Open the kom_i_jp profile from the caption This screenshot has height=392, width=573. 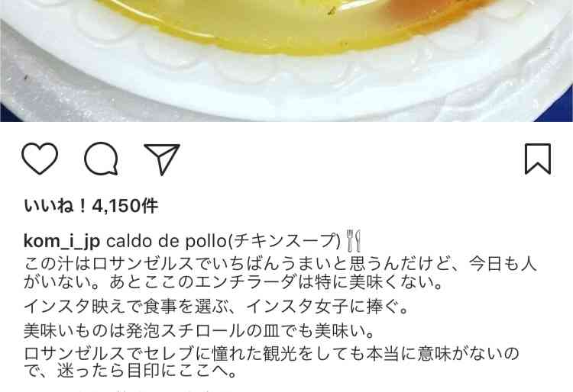coord(62,242)
